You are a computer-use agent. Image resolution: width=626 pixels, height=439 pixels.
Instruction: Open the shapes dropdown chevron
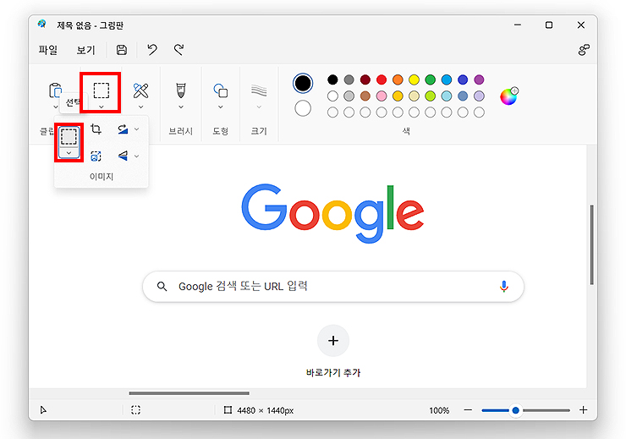pos(221,107)
